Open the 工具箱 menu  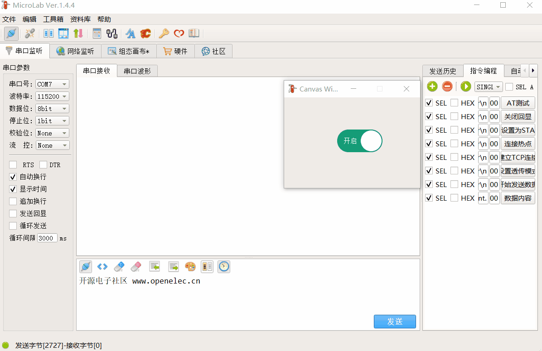point(53,19)
